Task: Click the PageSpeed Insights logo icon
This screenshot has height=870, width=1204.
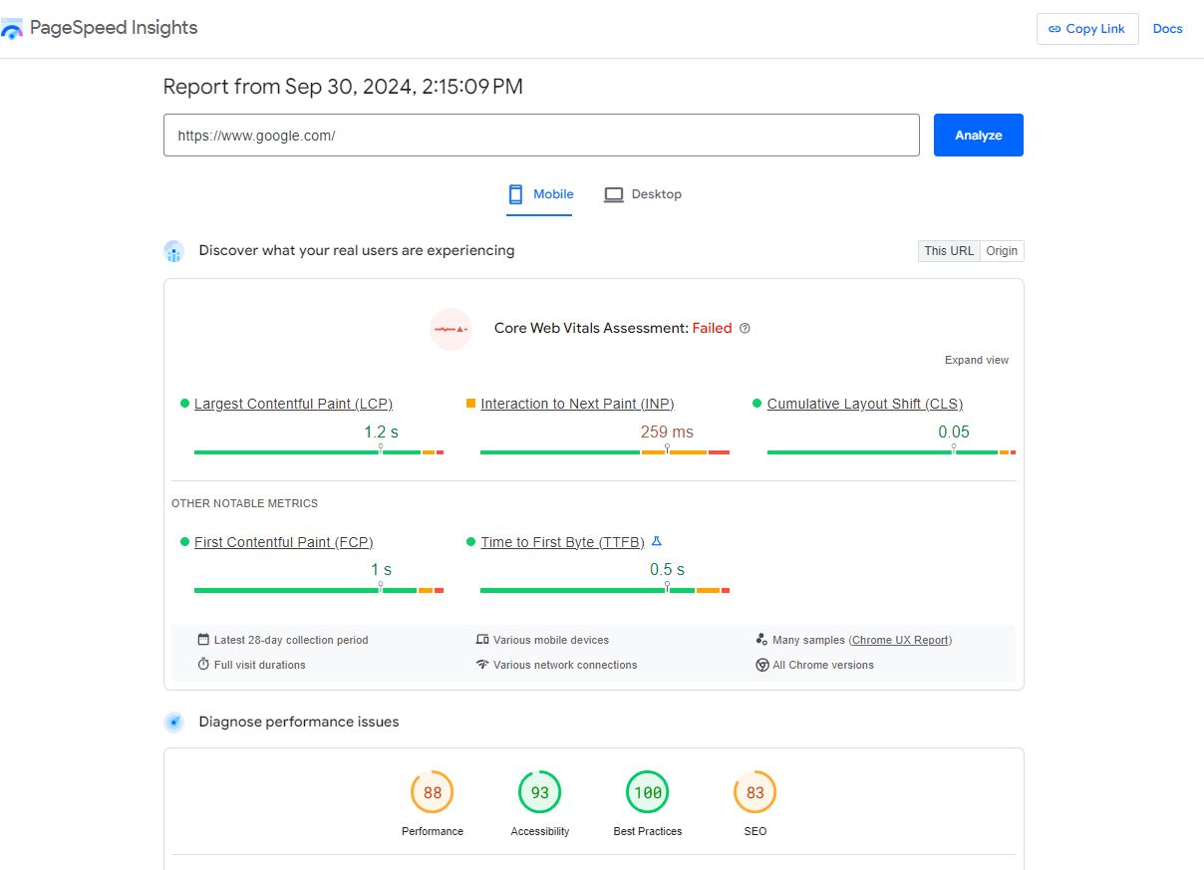Action: click(12, 29)
